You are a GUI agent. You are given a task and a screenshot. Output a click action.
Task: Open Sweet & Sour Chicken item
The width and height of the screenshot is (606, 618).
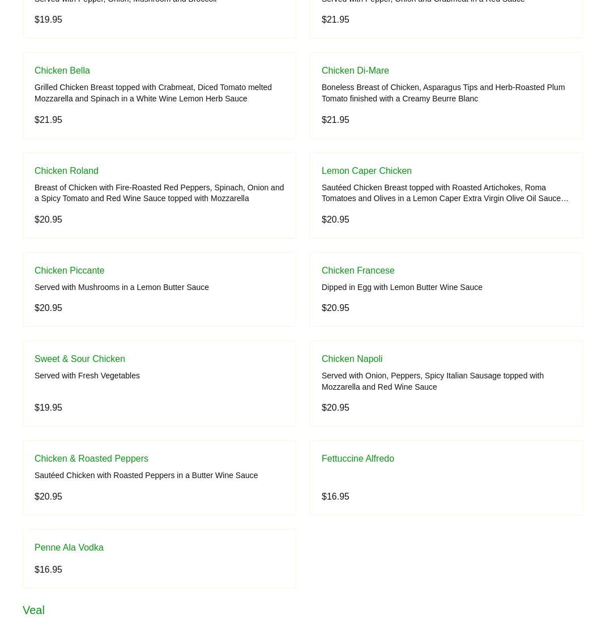[x=80, y=359]
